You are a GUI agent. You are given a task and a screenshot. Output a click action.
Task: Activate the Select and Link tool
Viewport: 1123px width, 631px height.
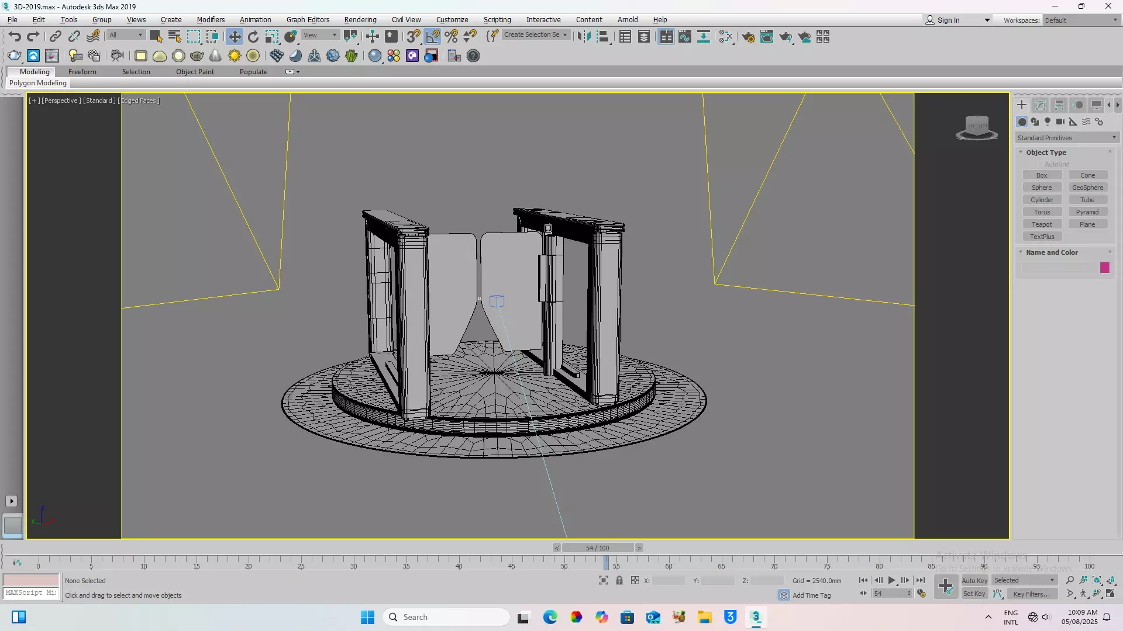pyautogui.click(x=55, y=37)
